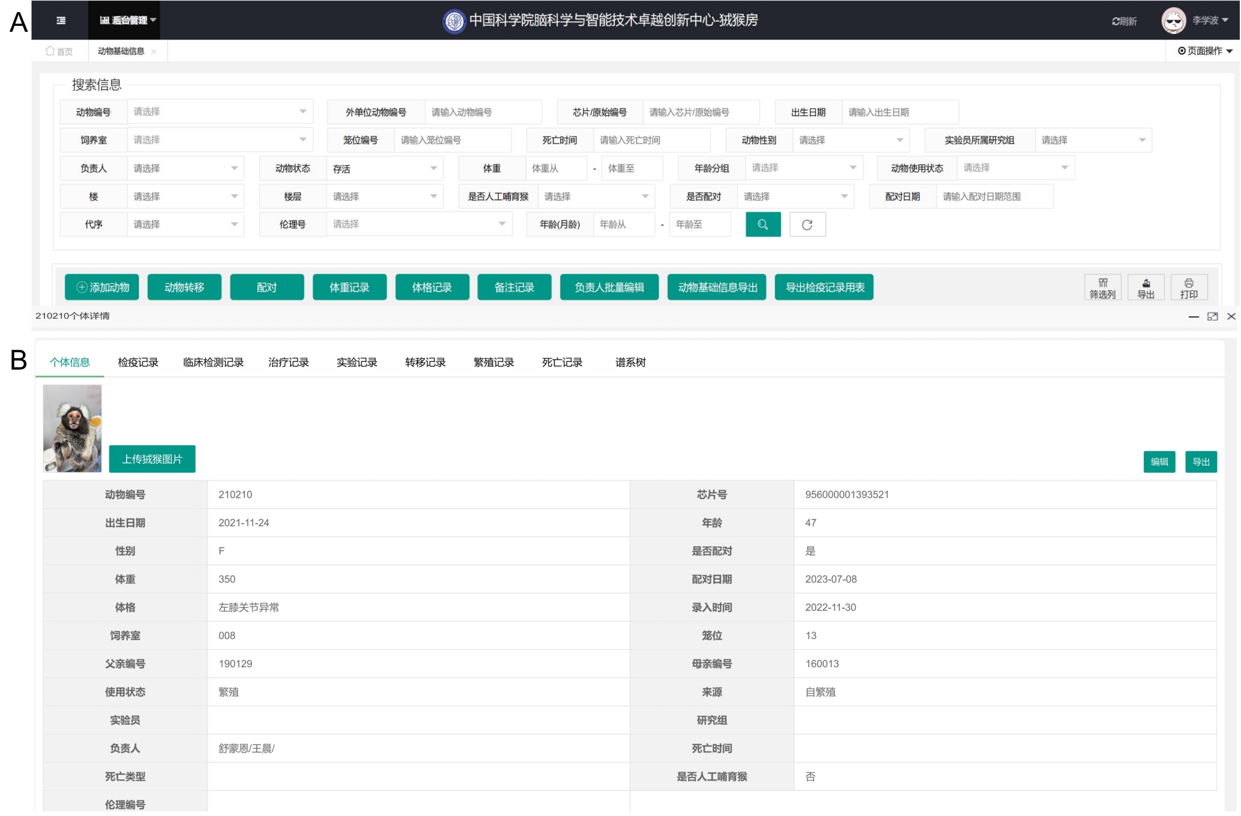Screen dimensions: 1241x816
Task: Go to the 首页 home icon tab
Action: pyautogui.click(x=59, y=52)
